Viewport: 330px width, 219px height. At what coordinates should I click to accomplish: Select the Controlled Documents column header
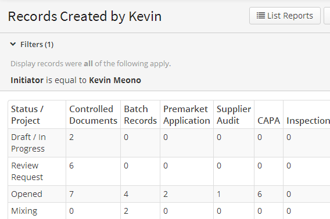93,115
